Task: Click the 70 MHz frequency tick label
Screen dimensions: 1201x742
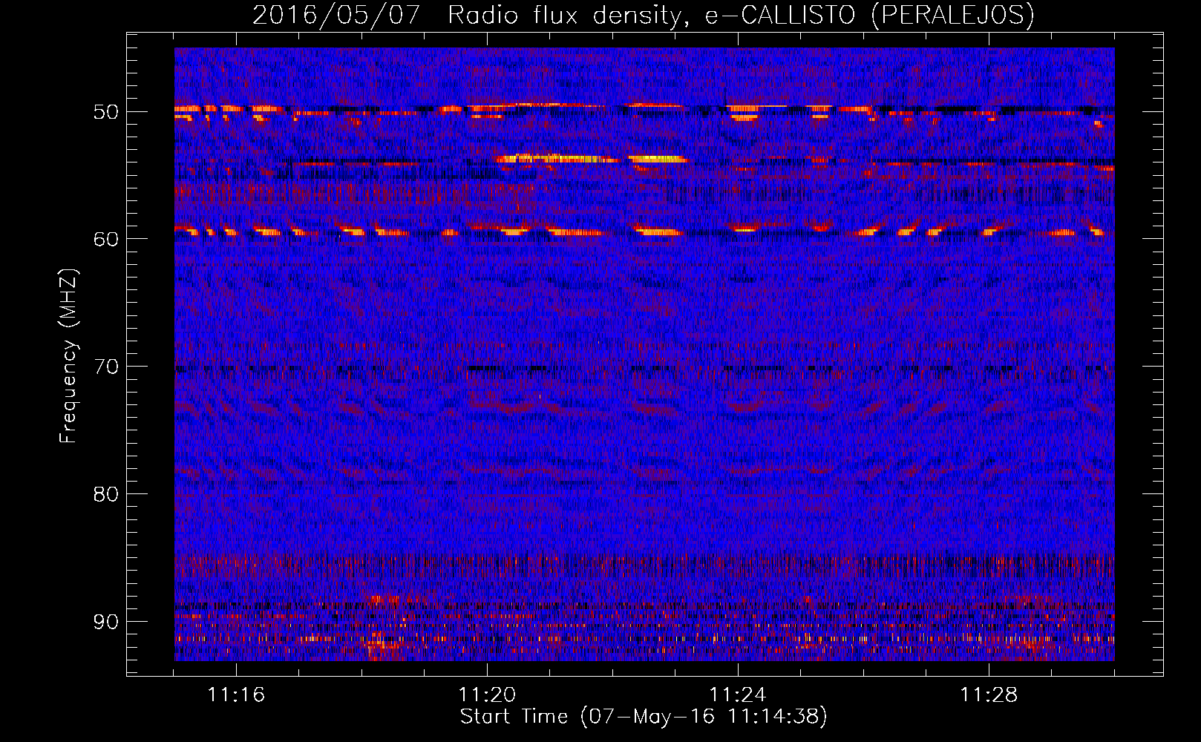Action: click(106, 367)
